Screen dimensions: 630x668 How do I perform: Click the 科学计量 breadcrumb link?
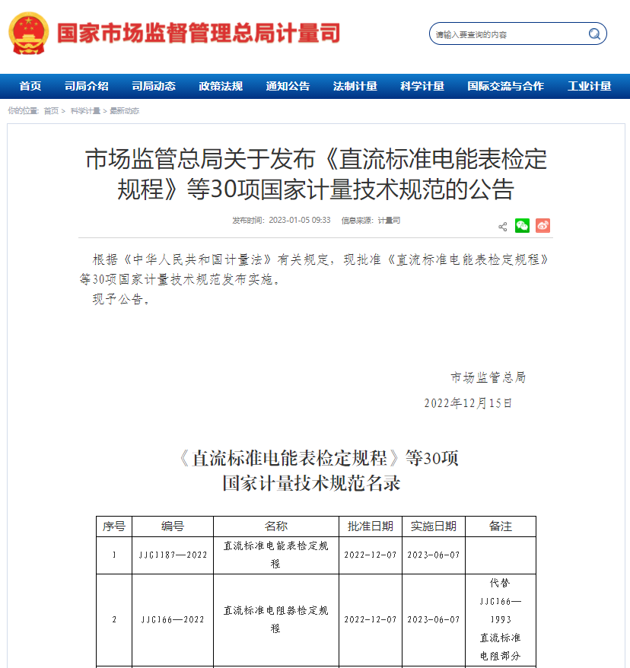[85, 111]
